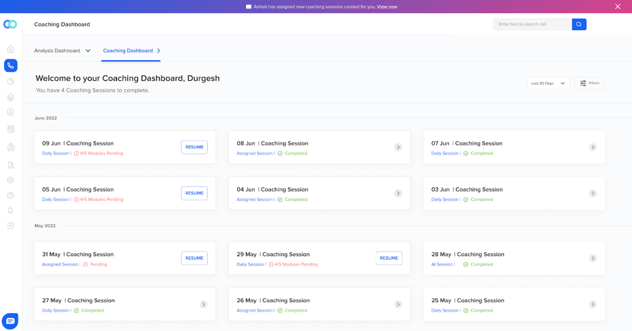Switch to the Coaching Dashboard tab

click(128, 50)
